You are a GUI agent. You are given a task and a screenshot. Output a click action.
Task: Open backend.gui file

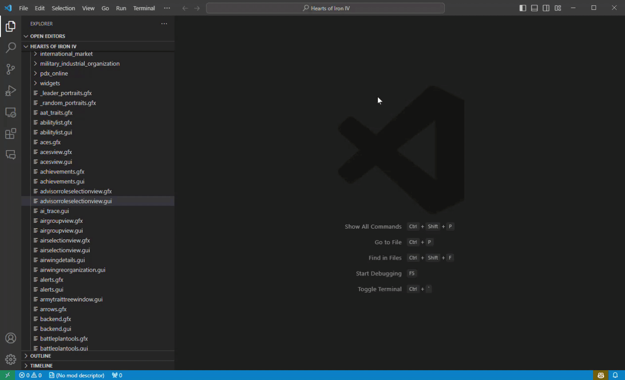pyautogui.click(x=98, y=329)
